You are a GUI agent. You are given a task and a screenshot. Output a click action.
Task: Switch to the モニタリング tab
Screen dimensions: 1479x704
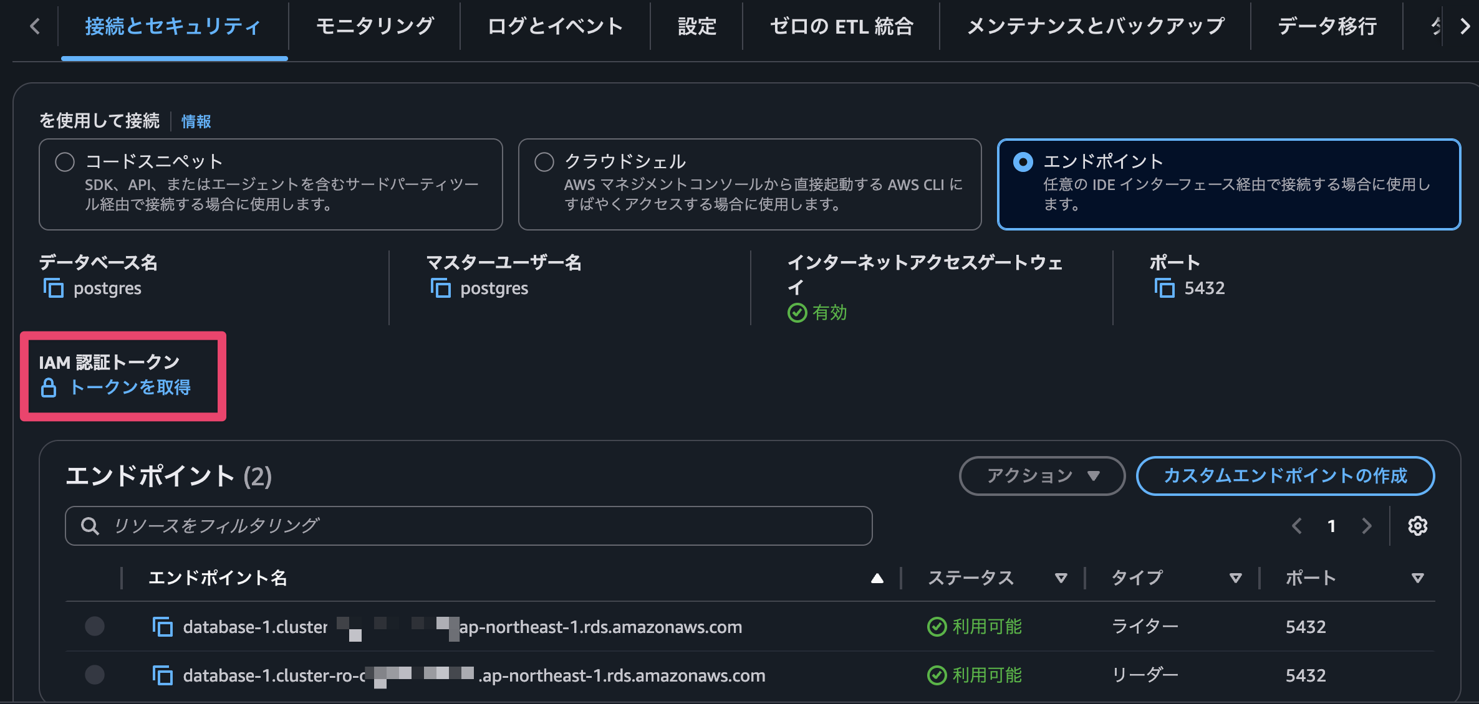[x=374, y=26]
